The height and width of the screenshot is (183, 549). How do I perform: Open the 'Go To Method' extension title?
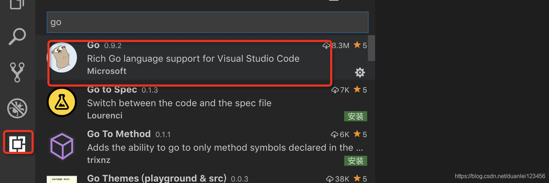[x=119, y=134]
